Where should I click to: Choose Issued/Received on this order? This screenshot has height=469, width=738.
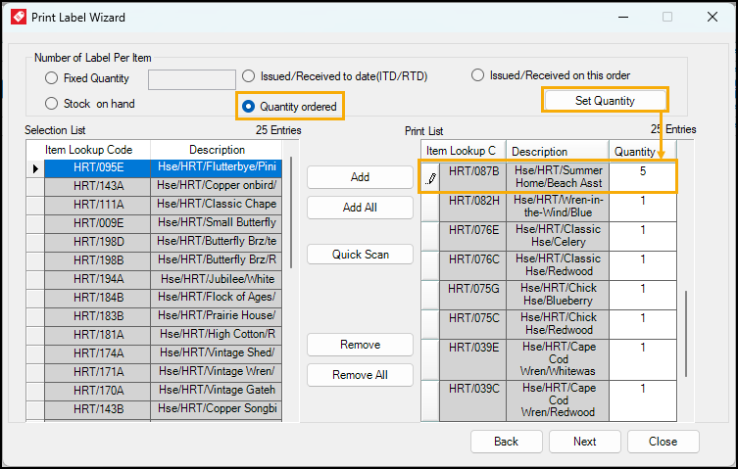click(x=477, y=75)
